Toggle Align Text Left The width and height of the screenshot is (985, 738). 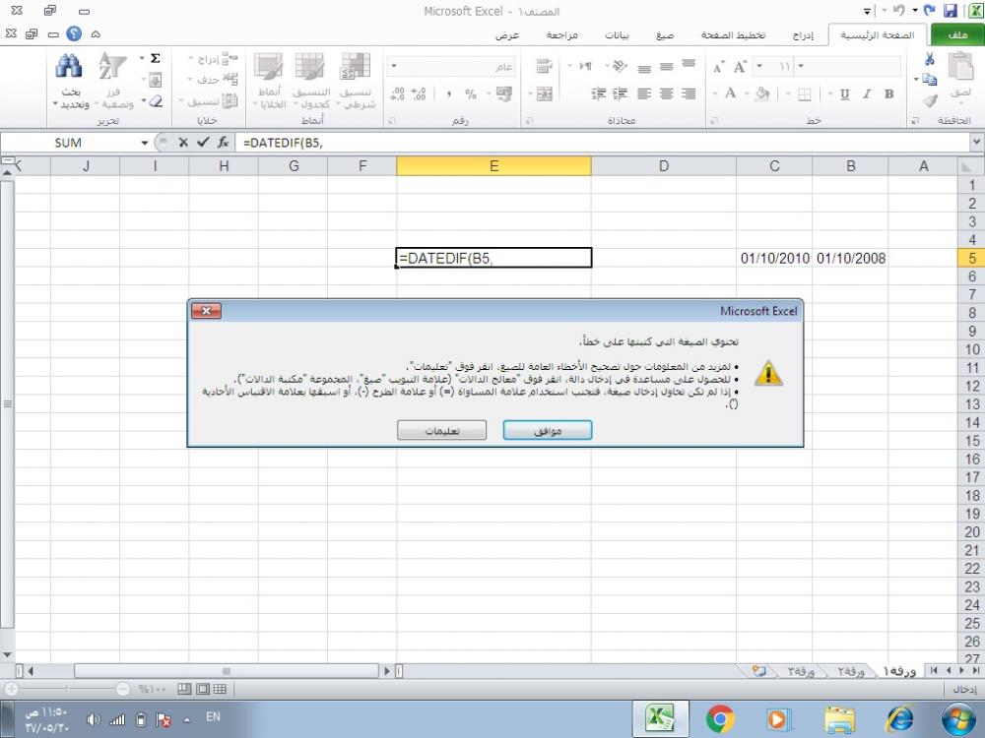click(x=644, y=94)
